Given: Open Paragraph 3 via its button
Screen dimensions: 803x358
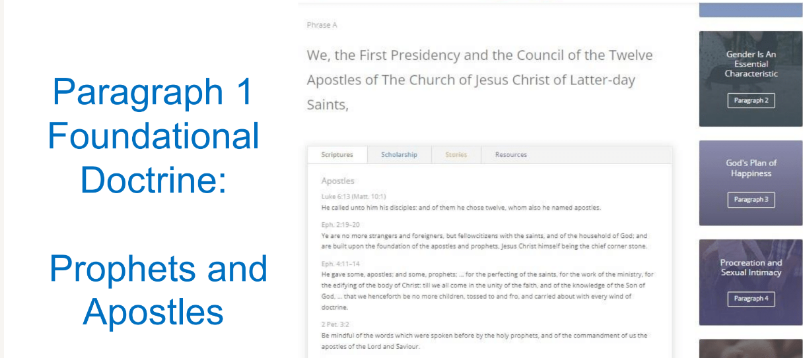Looking at the screenshot, I should click(751, 200).
